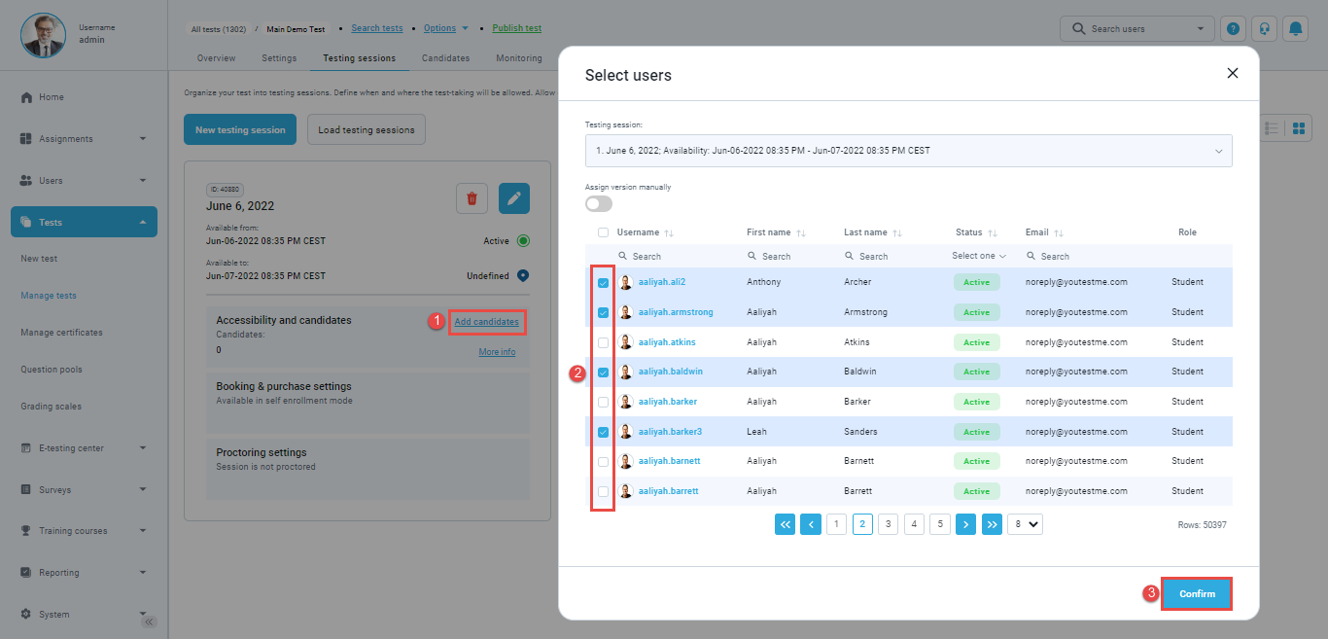This screenshot has height=639, width=1328.
Task: Switch to grid view layout icon
Action: click(1298, 128)
